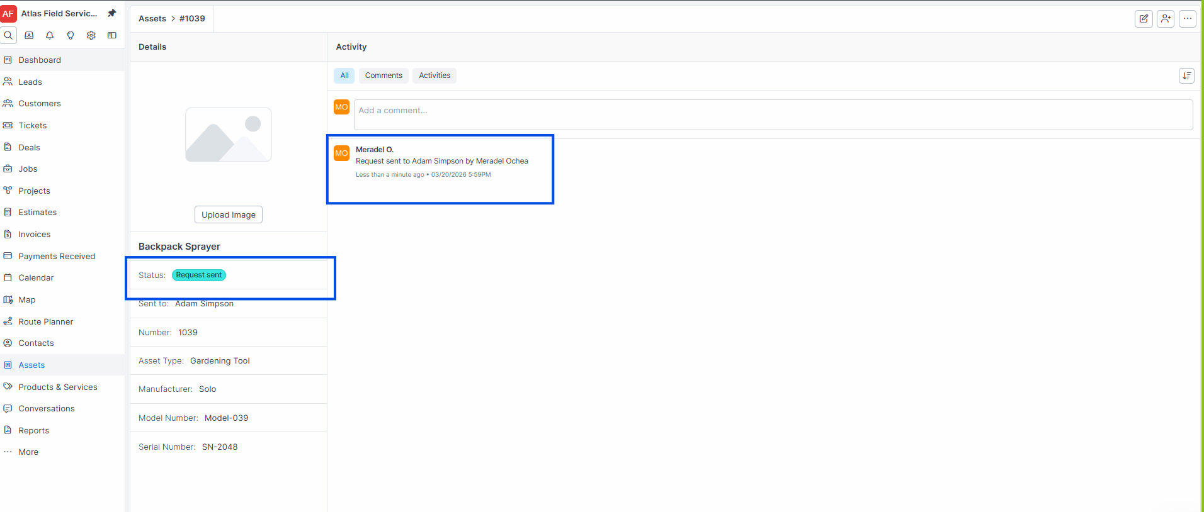
Task: Open notifications bell icon
Action: point(50,35)
